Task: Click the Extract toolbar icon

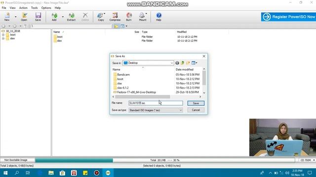Action: pos(71,17)
